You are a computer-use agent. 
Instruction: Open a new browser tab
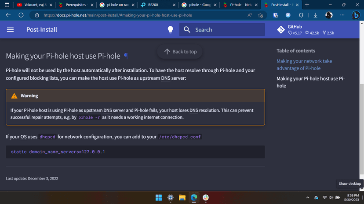coord(307,5)
